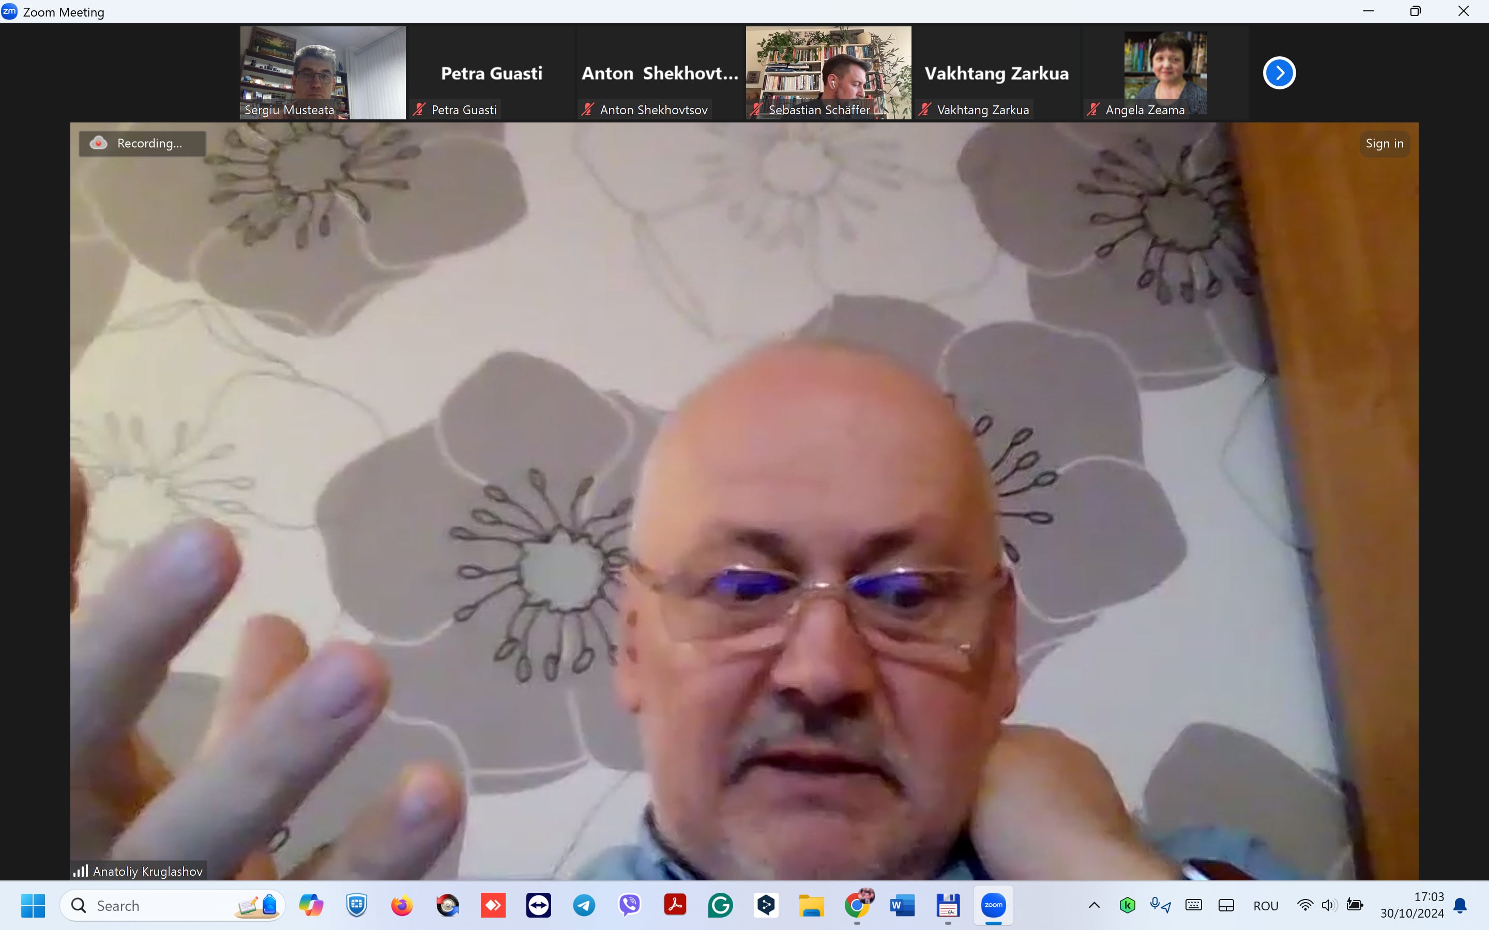Launch Firefox from the taskbar
Image resolution: width=1489 pixels, height=930 pixels.
pos(402,905)
